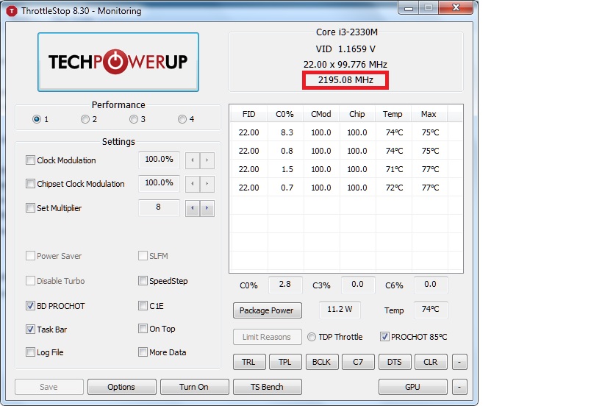Viewport: 602px width, 406px height.
Task: Click the TechPowerUp logo banner
Action: pos(118,63)
